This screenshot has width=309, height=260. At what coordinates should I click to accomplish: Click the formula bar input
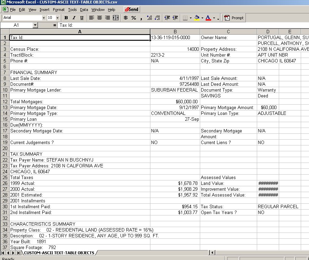tap(183, 25)
